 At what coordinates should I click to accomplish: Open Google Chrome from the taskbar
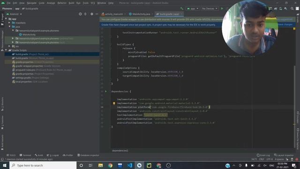110,165
